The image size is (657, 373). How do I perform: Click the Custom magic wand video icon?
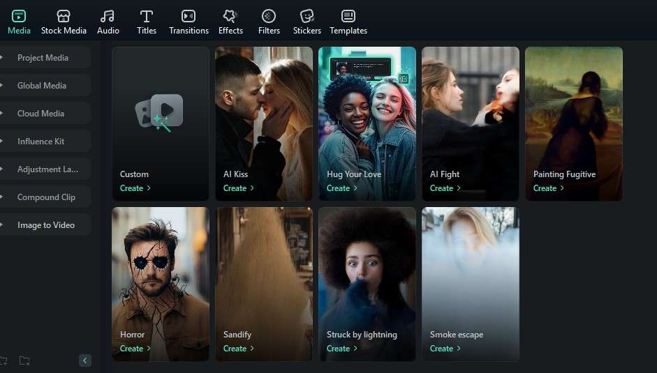point(159,113)
